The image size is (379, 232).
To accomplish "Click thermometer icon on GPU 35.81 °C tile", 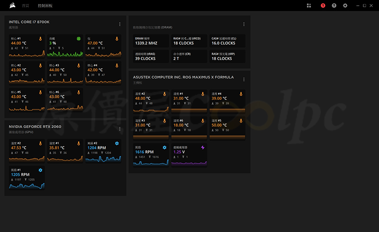I will [79, 143].
